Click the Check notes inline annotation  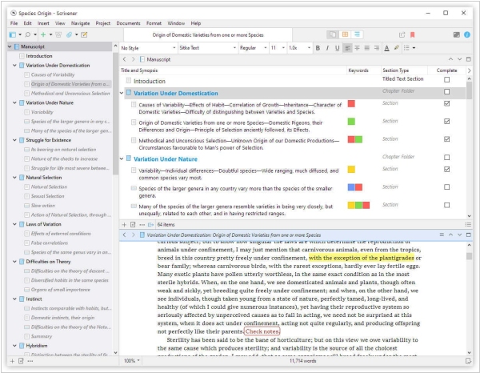[x=262, y=331]
